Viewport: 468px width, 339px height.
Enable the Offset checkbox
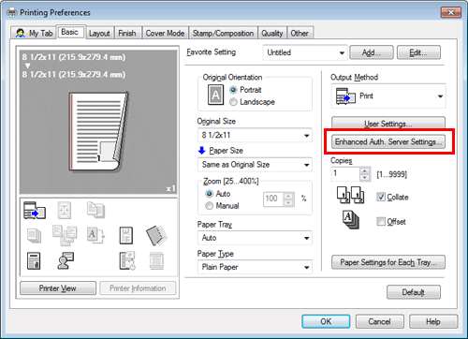click(x=381, y=221)
